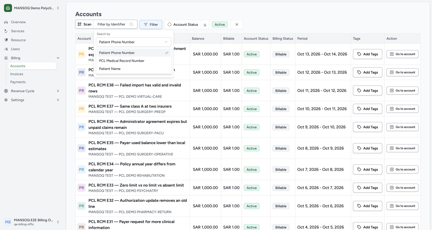Screen dimensions: 432x230
Task: Go to account for PCL RCM E34
Action: point(402,169)
